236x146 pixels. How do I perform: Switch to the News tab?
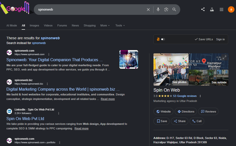click(75, 25)
